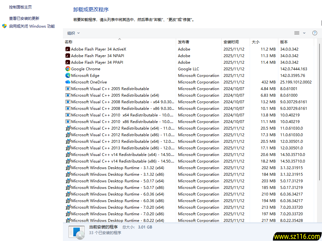
Task: Click the Adobe Flash Player 34 ActiveX icon
Action: [x=68, y=49]
